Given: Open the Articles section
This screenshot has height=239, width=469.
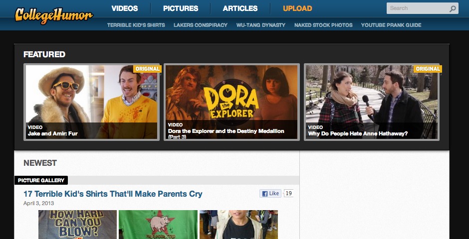Looking at the screenshot, I should point(240,8).
